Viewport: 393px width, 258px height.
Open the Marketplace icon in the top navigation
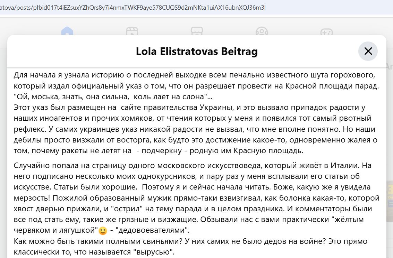point(197,31)
